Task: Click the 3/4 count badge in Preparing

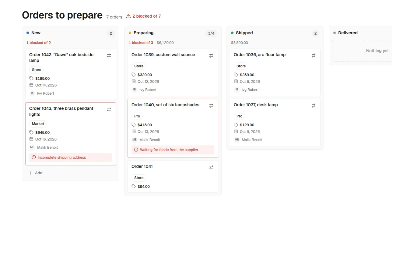Action: [211, 33]
